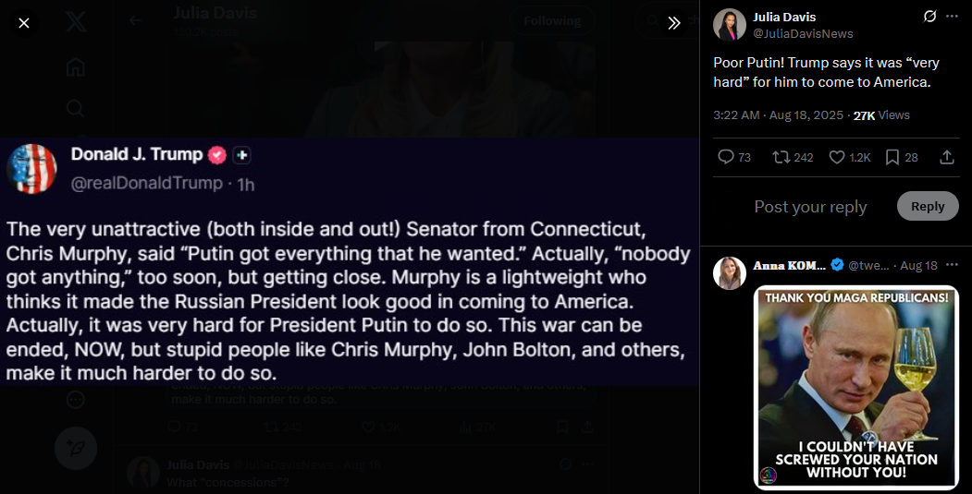Like the post with 1.2K likes
This screenshot has height=494, width=972.
click(x=837, y=157)
